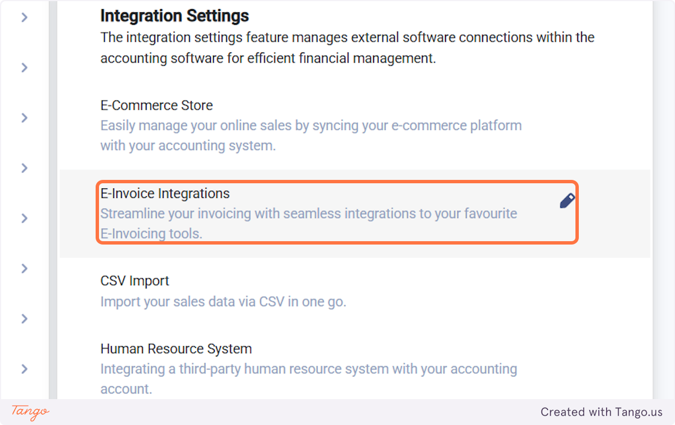675x425 pixels.
Task: Expand the second sidebar chevron
Action: click(24, 67)
